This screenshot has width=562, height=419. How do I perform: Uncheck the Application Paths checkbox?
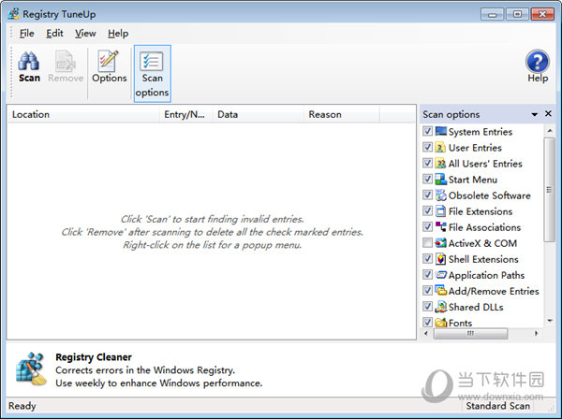click(427, 274)
